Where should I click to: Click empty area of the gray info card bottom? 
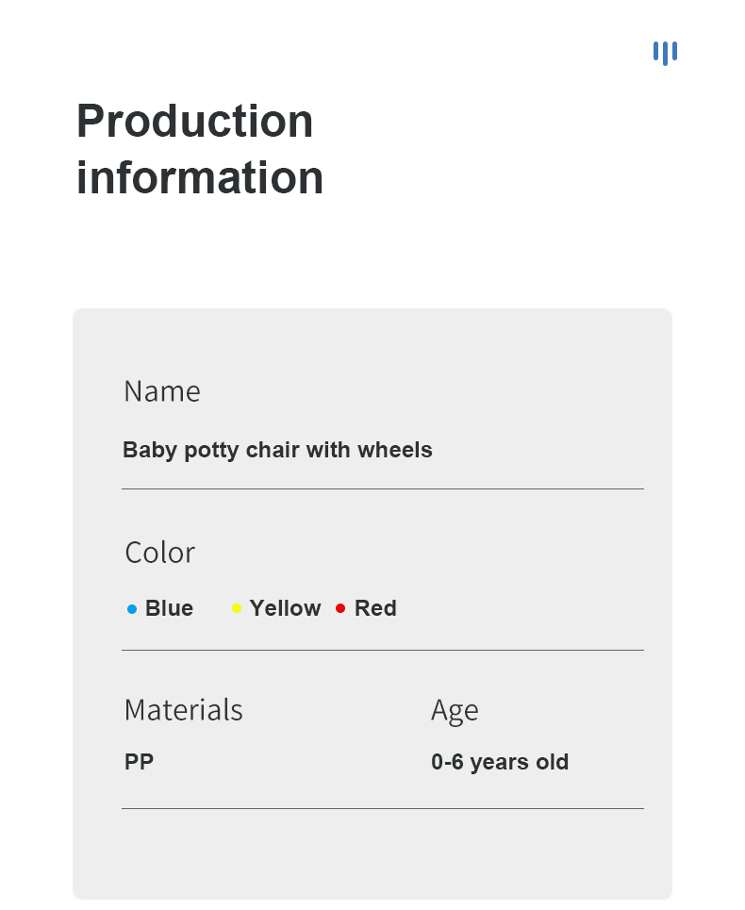pos(372,853)
